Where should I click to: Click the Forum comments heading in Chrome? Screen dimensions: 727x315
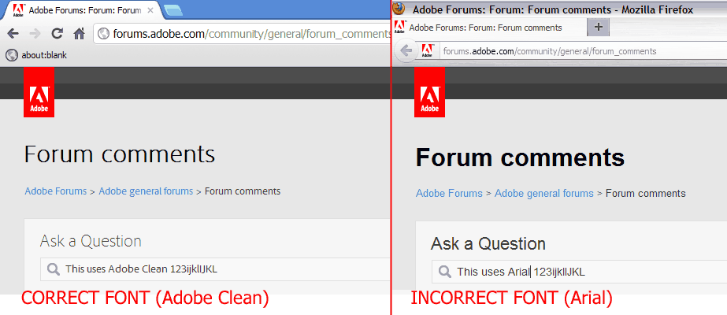[120, 154]
